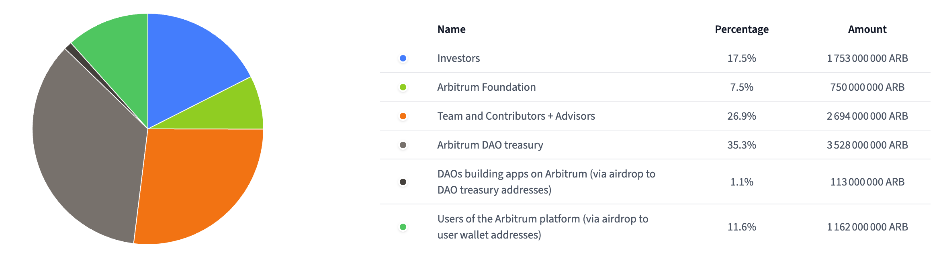Click the Amount column header
This screenshot has width=941, height=257.
[867, 29]
